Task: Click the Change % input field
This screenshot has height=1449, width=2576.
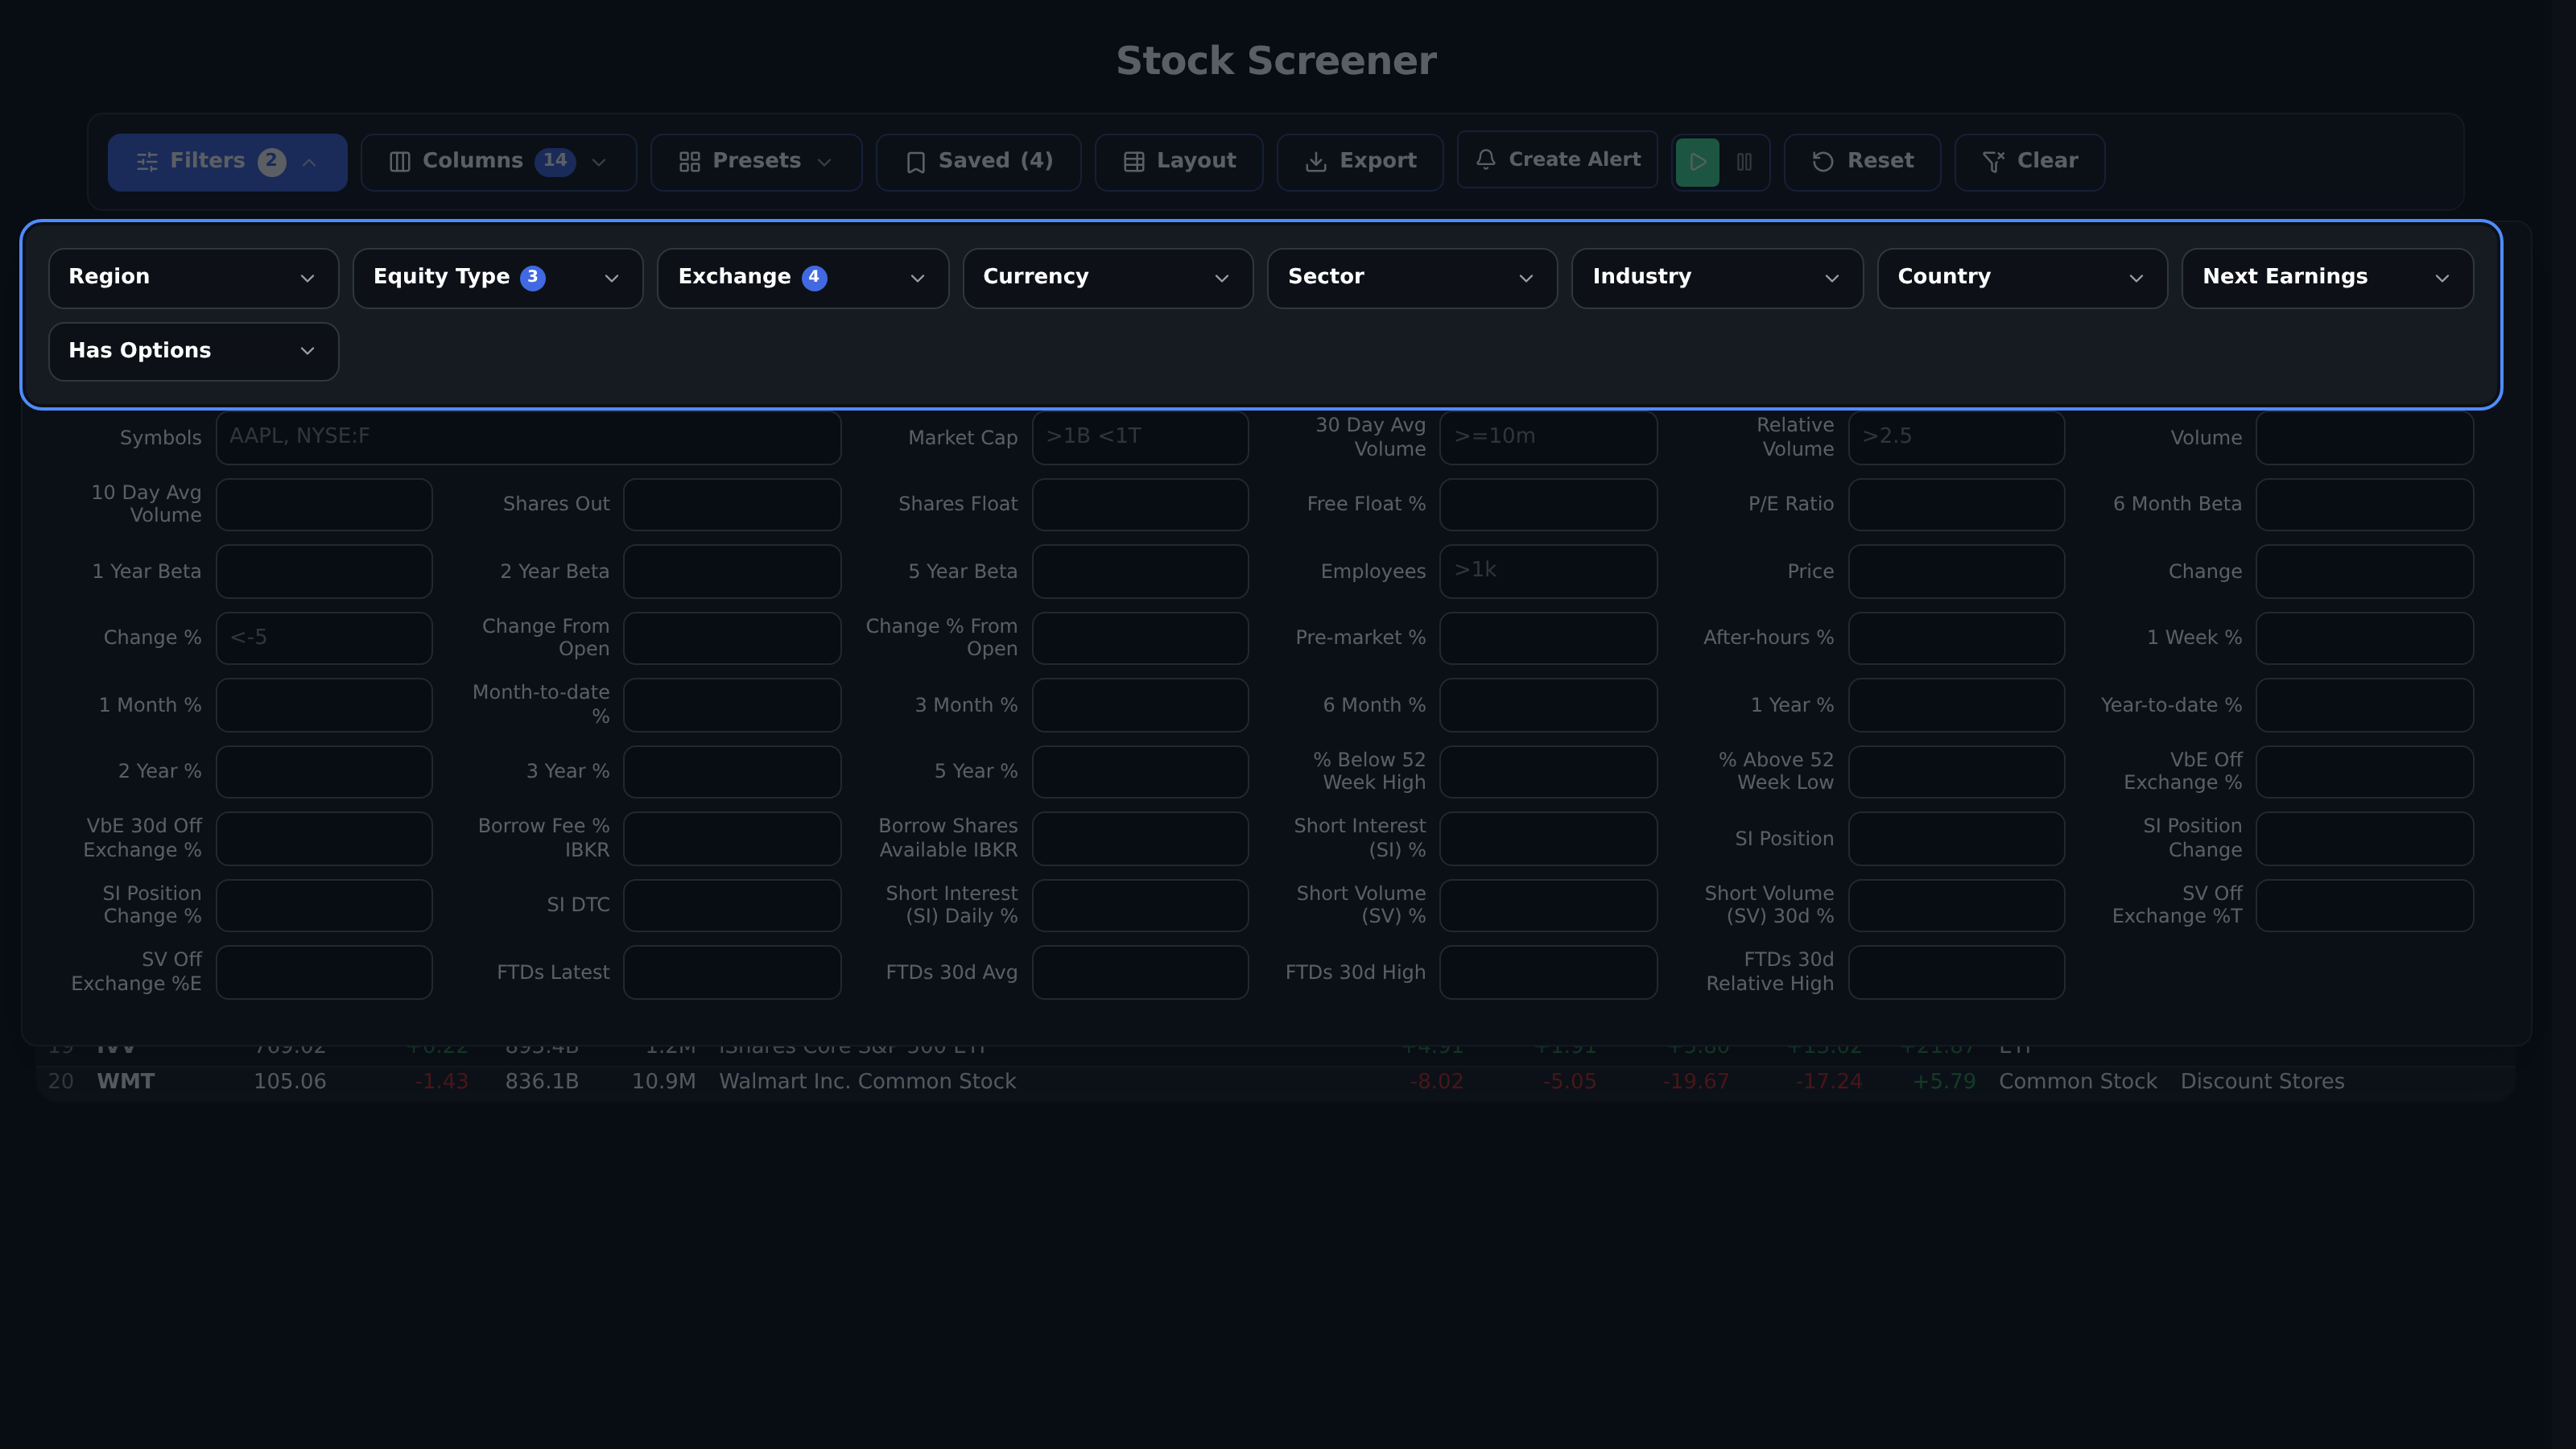Action: [x=324, y=638]
